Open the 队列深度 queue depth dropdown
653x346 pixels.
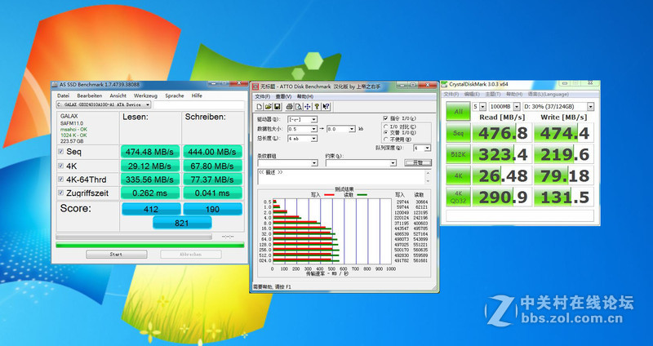(427, 148)
